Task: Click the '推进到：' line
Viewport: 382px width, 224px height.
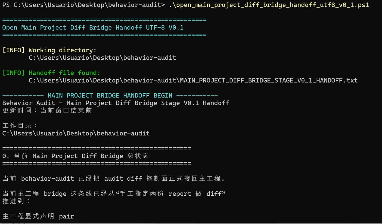Action: [16, 201]
